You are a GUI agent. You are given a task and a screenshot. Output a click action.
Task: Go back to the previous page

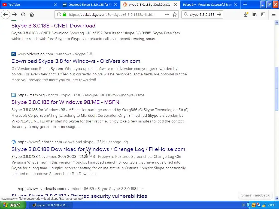coord(5,15)
